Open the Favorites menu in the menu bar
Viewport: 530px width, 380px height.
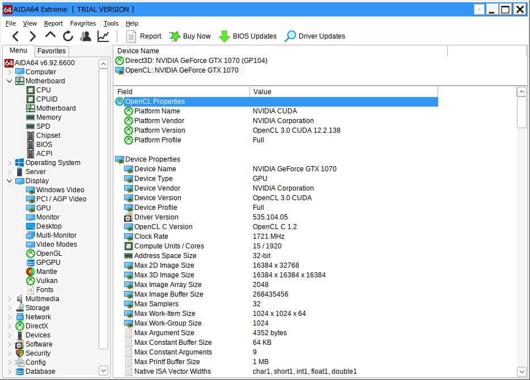[83, 23]
